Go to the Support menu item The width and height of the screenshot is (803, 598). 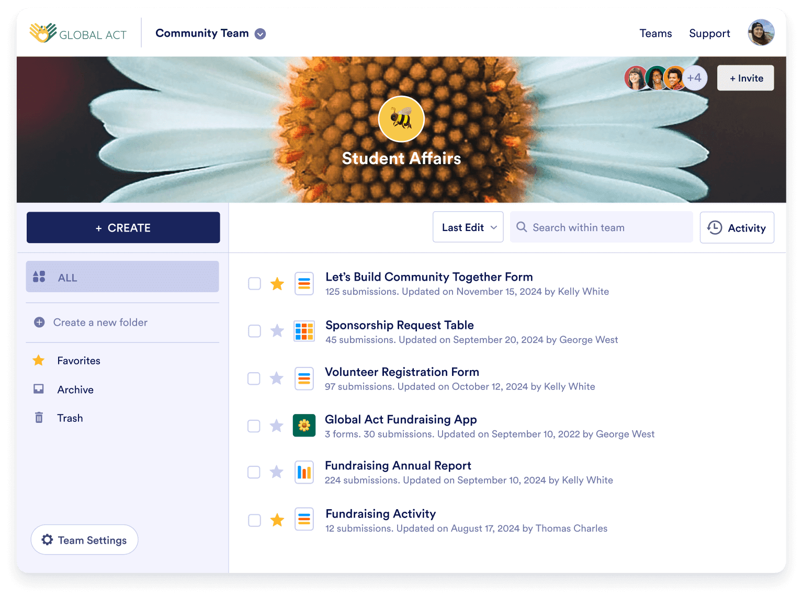tap(709, 33)
